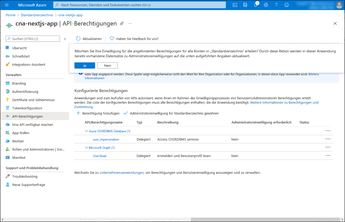Screen dimensions: 345x222
Task: Click the Aktualisieren refresh icon
Action: [x=78, y=39]
